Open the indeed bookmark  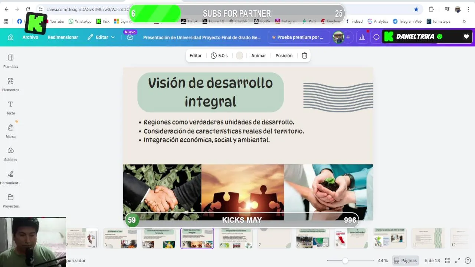pos(354,21)
